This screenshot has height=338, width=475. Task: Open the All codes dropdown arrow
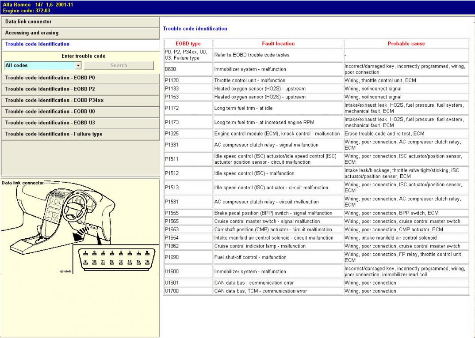pyautogui.click(x=78, y=65)
